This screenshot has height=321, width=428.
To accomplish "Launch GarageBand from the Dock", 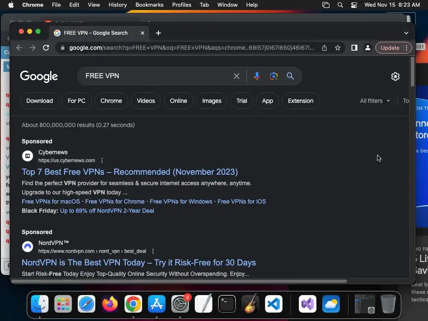I will [250, 304].
